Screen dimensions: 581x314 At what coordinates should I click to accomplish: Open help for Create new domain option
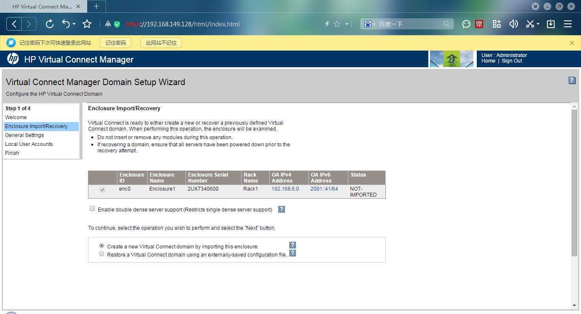293,245
